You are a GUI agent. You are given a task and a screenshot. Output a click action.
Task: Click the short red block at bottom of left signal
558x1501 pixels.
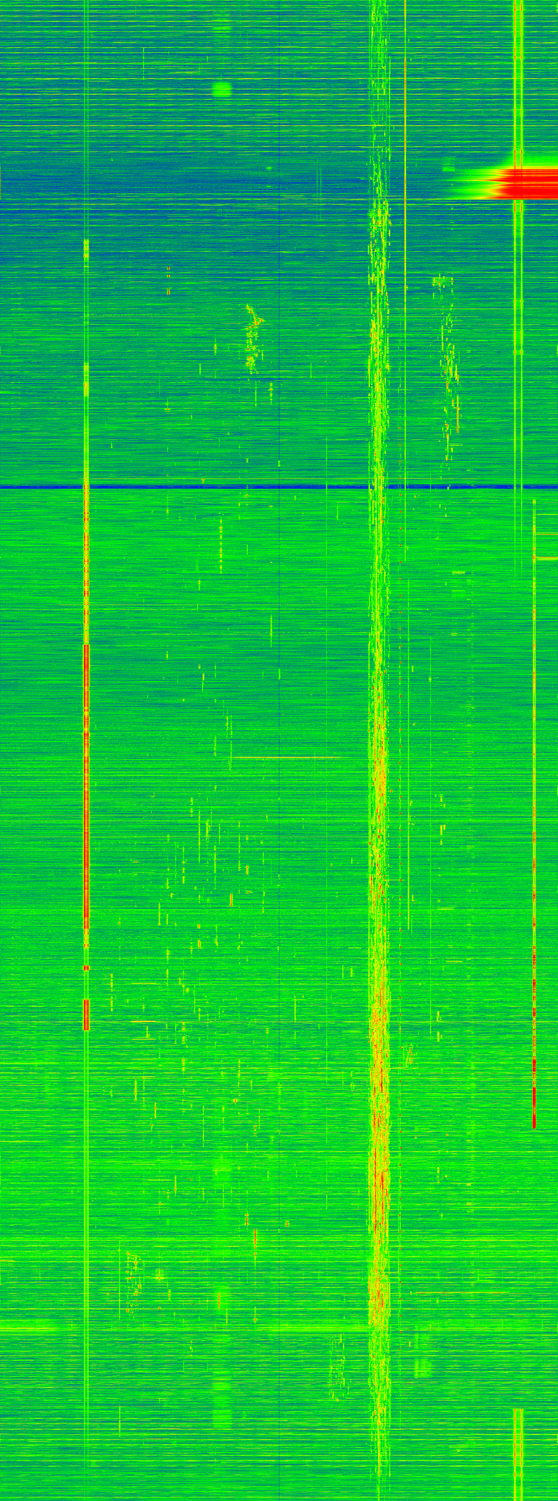pos(86,1014)
